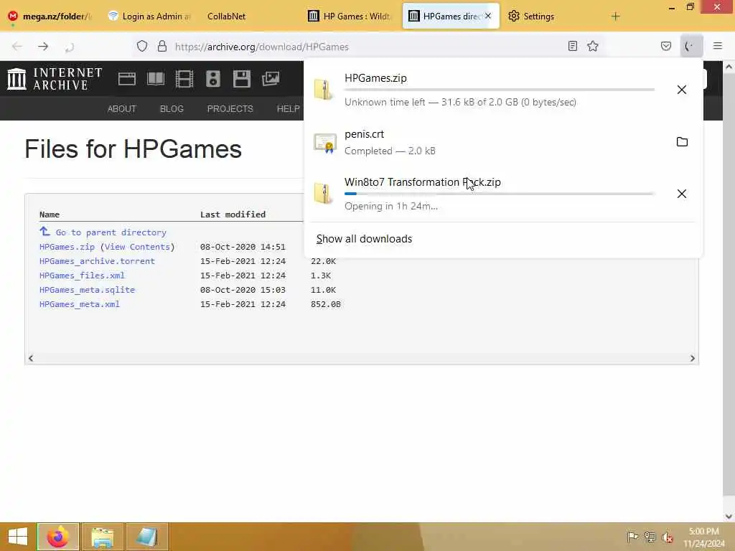Click the Last modified column header
This screenshot has width=735, height=551.
(x=233, y=215)
